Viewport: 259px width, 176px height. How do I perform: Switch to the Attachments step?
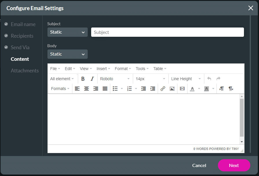pos(25,70)
